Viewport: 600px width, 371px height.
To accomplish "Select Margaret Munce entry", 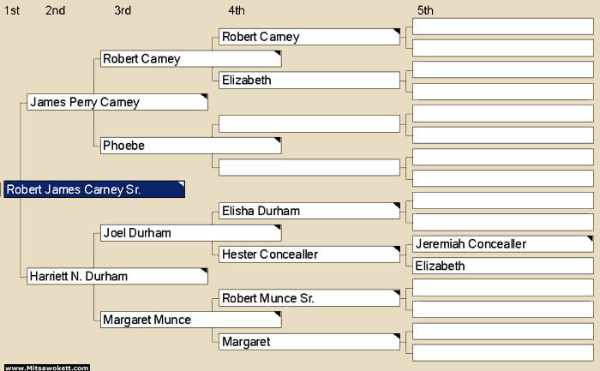I will tap(190, 320).
